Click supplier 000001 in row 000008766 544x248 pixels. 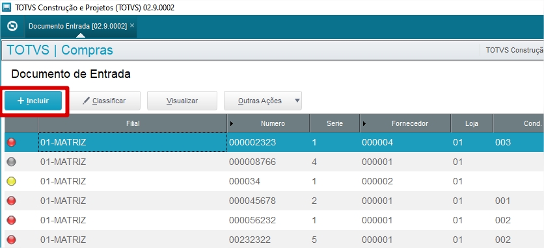377,162
